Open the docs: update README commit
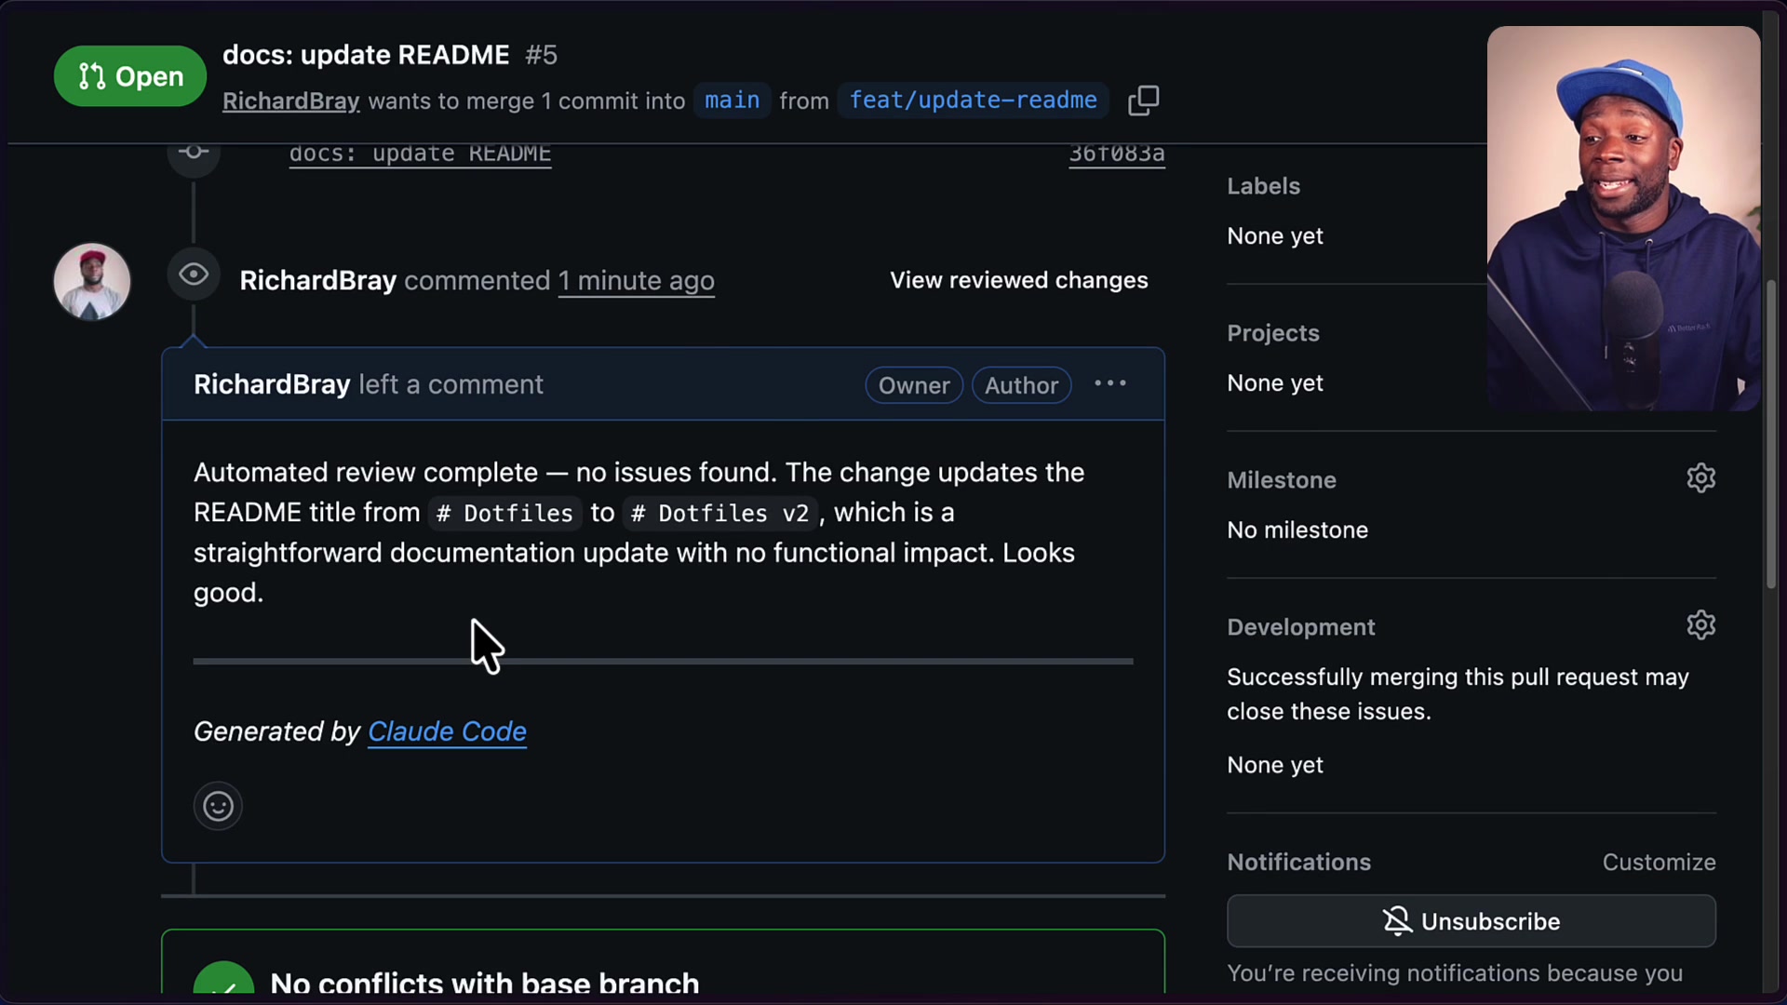Screen dimensions: 1787x1005 click(x=420, y=154)
